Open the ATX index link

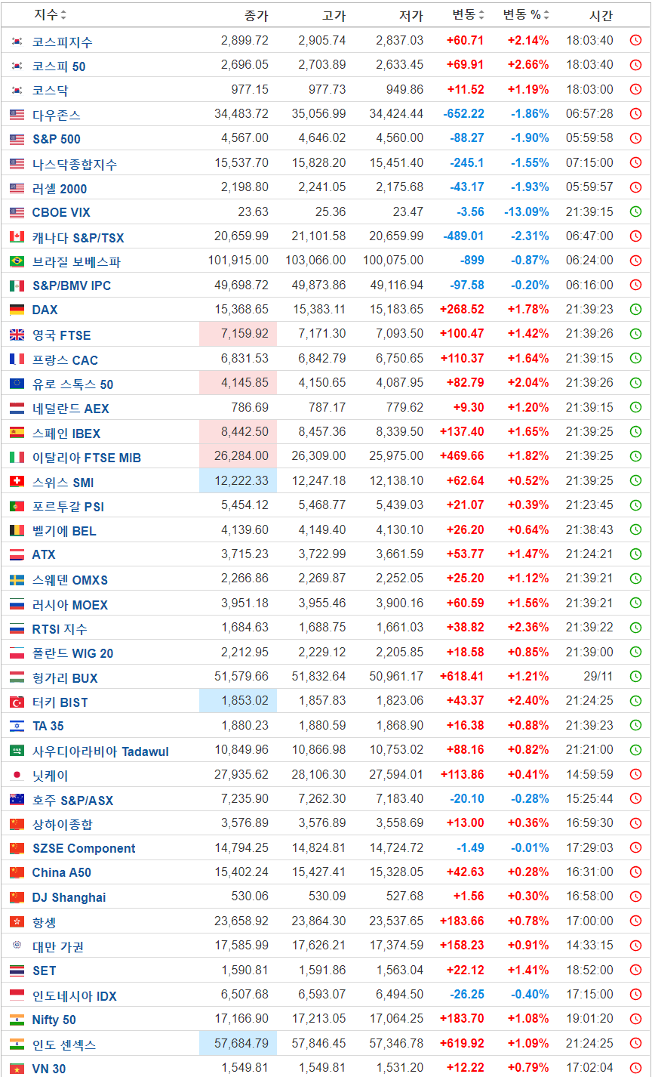pos(44,554)
